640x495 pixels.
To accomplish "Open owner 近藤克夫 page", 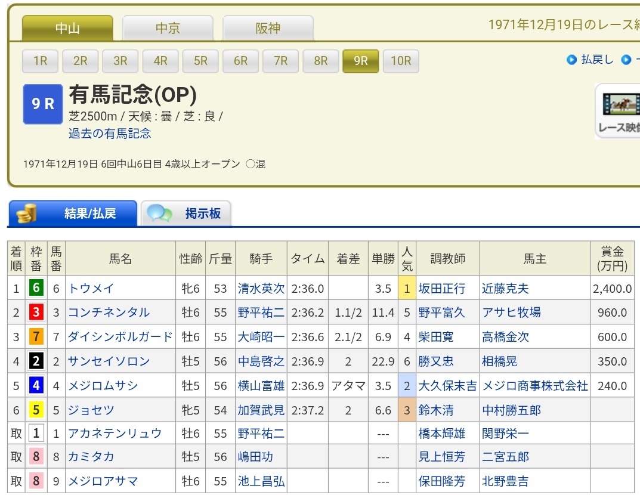I will [506, 289].
